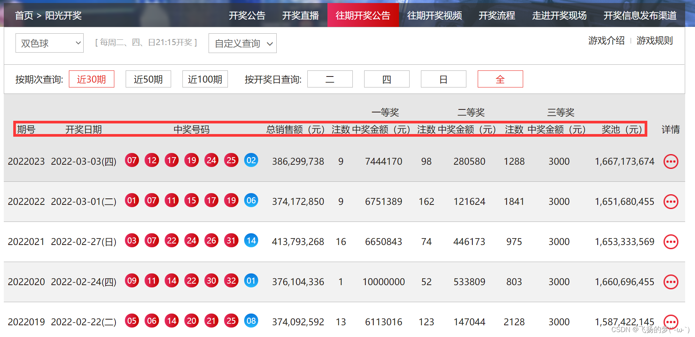
Task: Select 近100期 period filter
Action: (205, 79)
